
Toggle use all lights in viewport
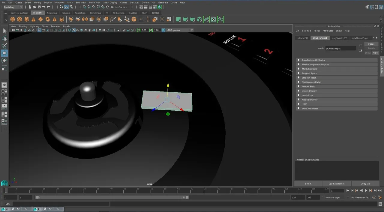click(x=89, y=30)
